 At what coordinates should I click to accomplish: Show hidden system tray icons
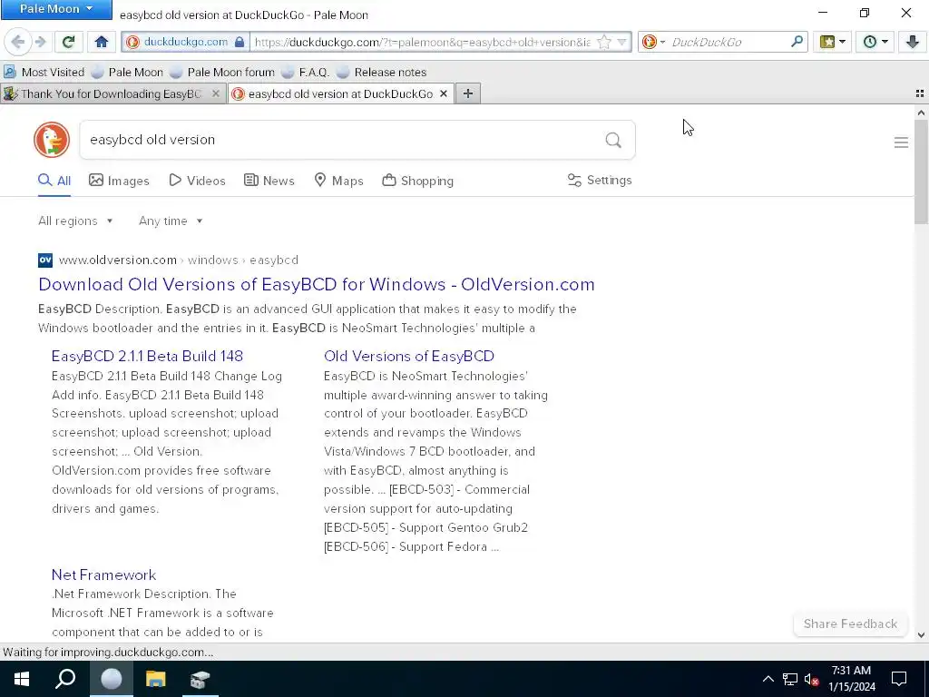[768, 679]
